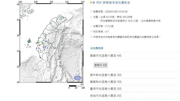The height and width of the screenshot is (101, 180).
Task: Open the 第 002 號顯著有感地震報告 title
Action: [111, 3]
